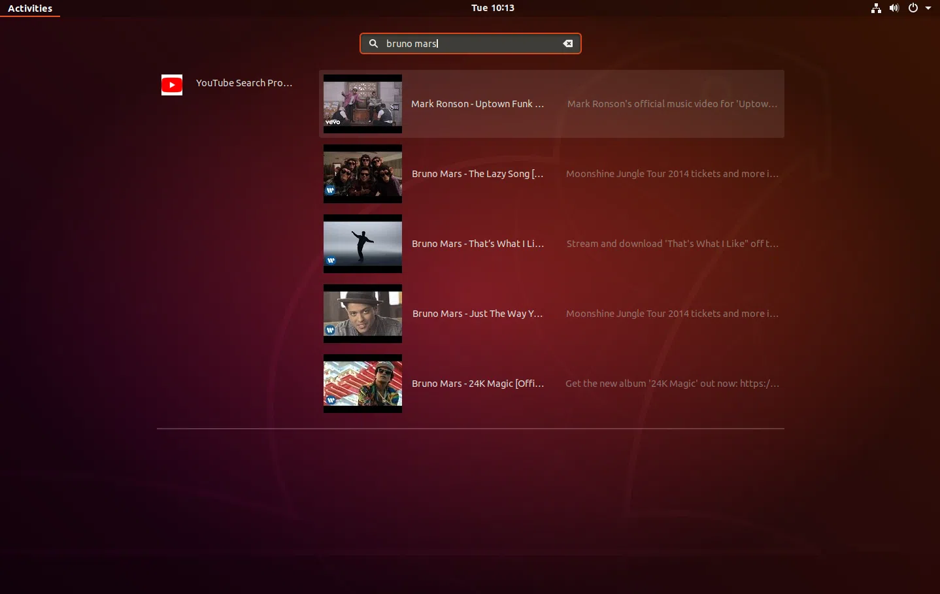940x594 pixels.
Task: Expand the system menu arrow
Action: (928, 8)
